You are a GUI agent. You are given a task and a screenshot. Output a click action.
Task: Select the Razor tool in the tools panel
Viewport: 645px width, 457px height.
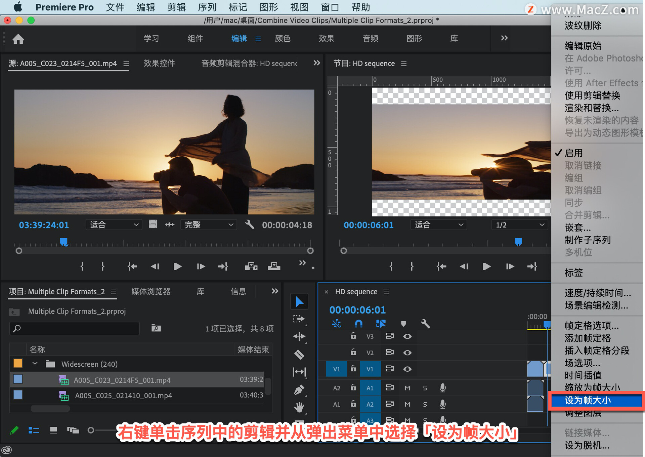299,355
